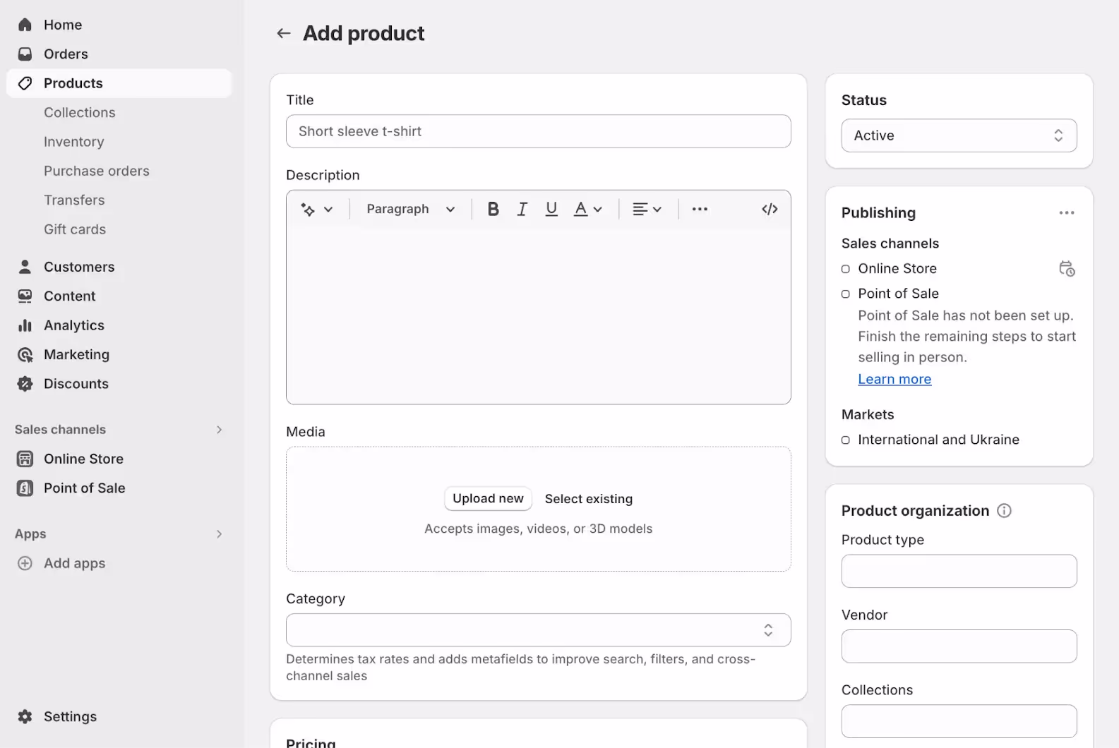
Task: Click the Customers person icon
Action: tap(25, 267)
